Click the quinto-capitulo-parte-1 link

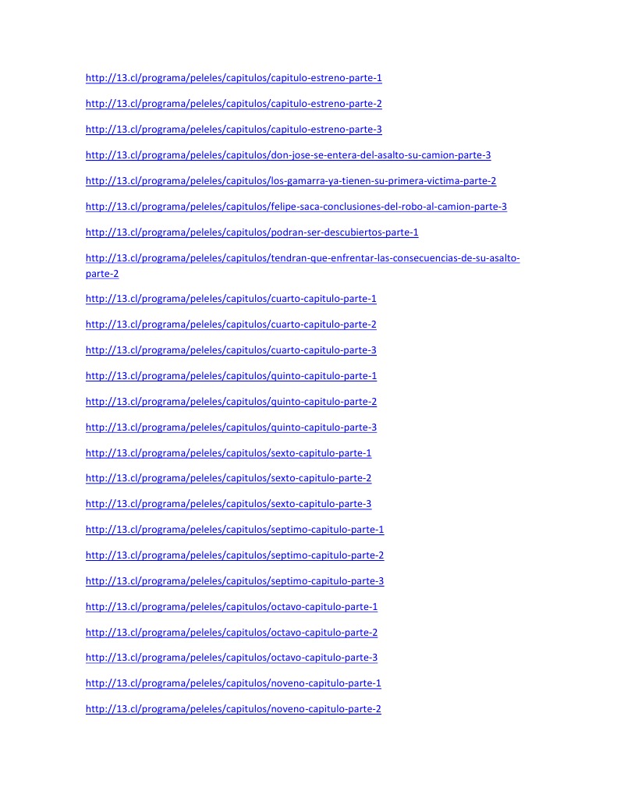231,375
